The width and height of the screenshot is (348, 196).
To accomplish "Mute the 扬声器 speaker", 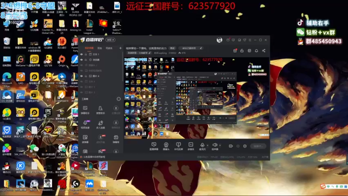I will point(214,146).
